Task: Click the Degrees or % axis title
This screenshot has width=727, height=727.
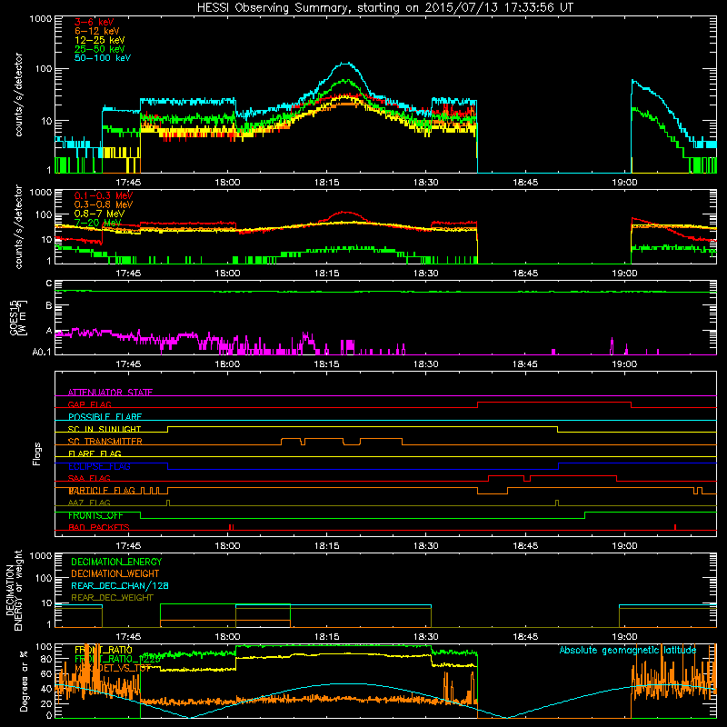Action: click(24, 681)
